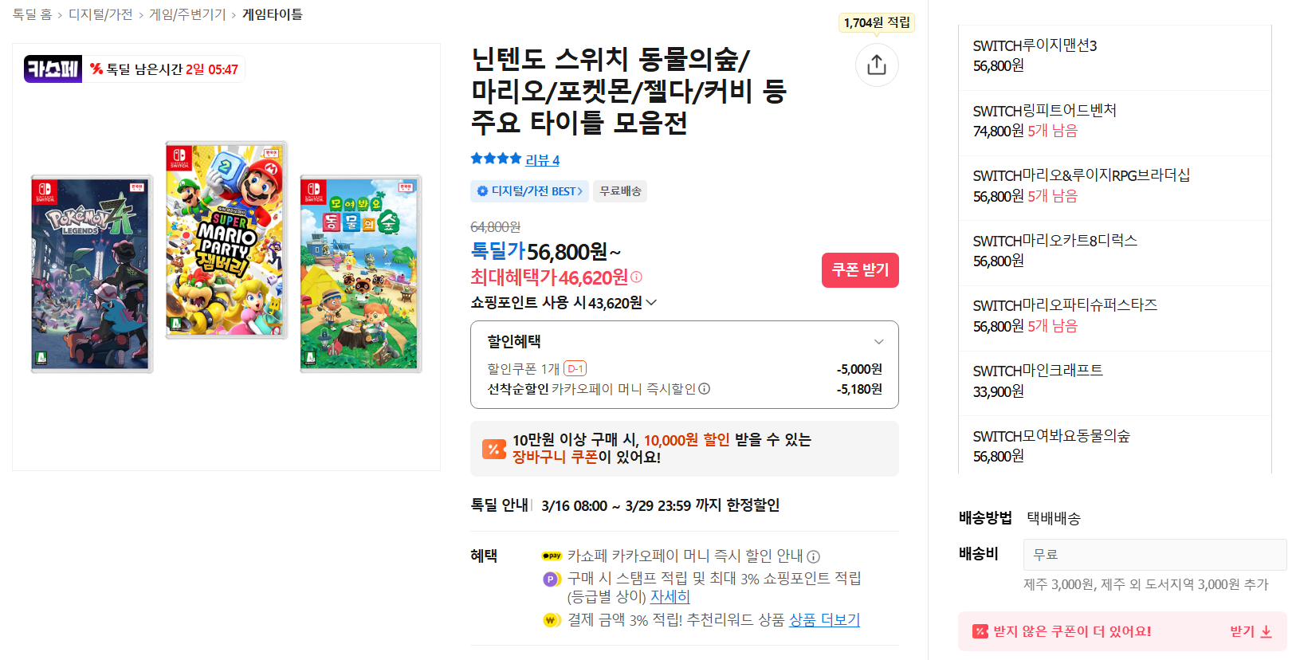Collapse the 할인혜택 section chevron
This screenshot has height=660, width=1296.
click(x=879, y=341)
